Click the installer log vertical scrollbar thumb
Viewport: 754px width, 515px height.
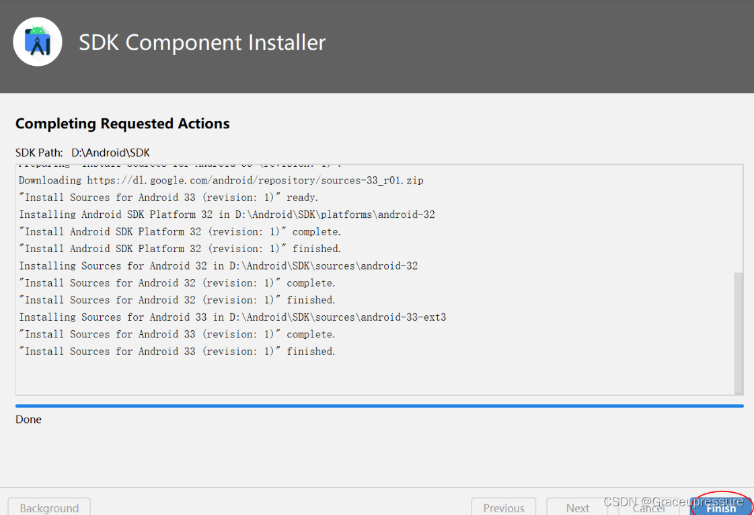tap(738, 333)
